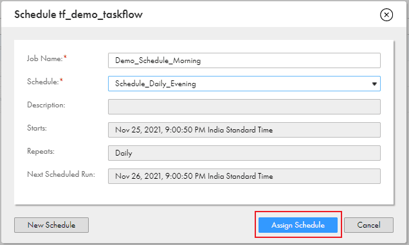This screenshot has width=409, height=245.
Task: Close the Schedule tf_demo_taskflow dialog
Action: (x=386, y=15)
